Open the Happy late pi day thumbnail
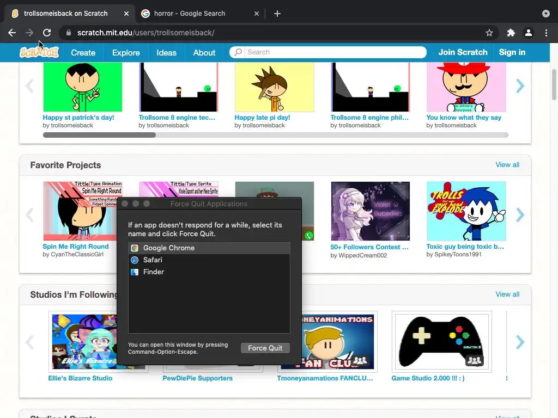The height and width of the screenshot is (418, 558). pos(275,87)
